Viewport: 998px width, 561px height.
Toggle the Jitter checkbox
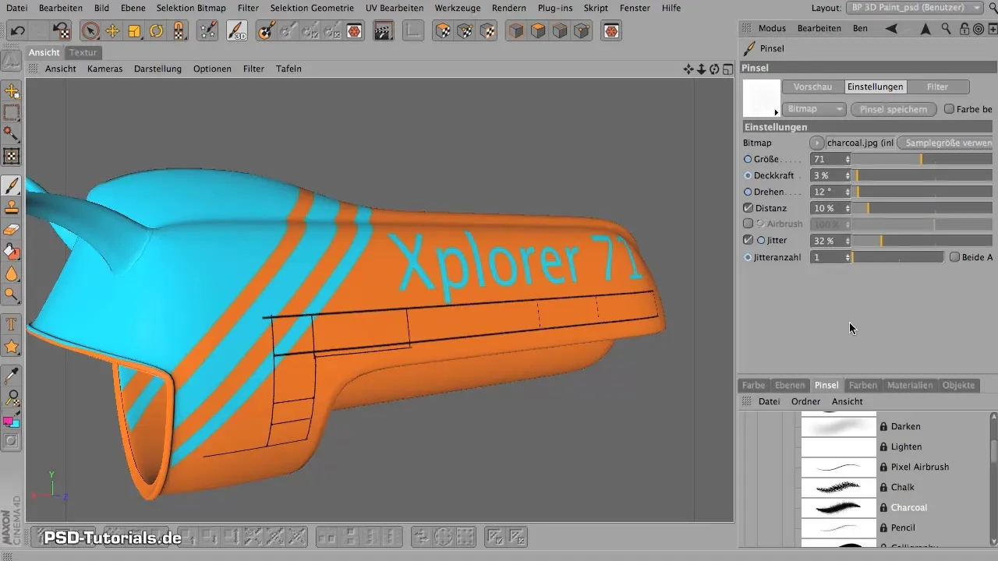pyautogui.click(x=748, y=241)
